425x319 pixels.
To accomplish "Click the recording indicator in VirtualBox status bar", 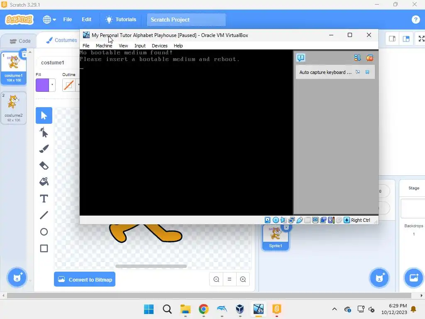I will pyautogui.click(x=323, y=220).
